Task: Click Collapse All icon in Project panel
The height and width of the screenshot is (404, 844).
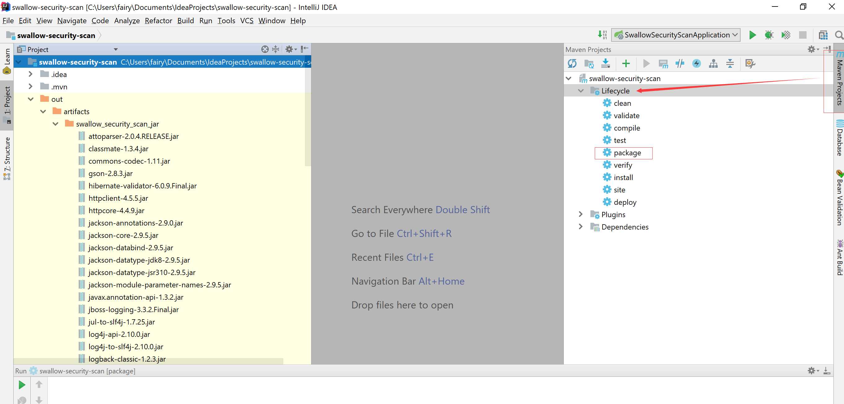Action: pos(276,49)
